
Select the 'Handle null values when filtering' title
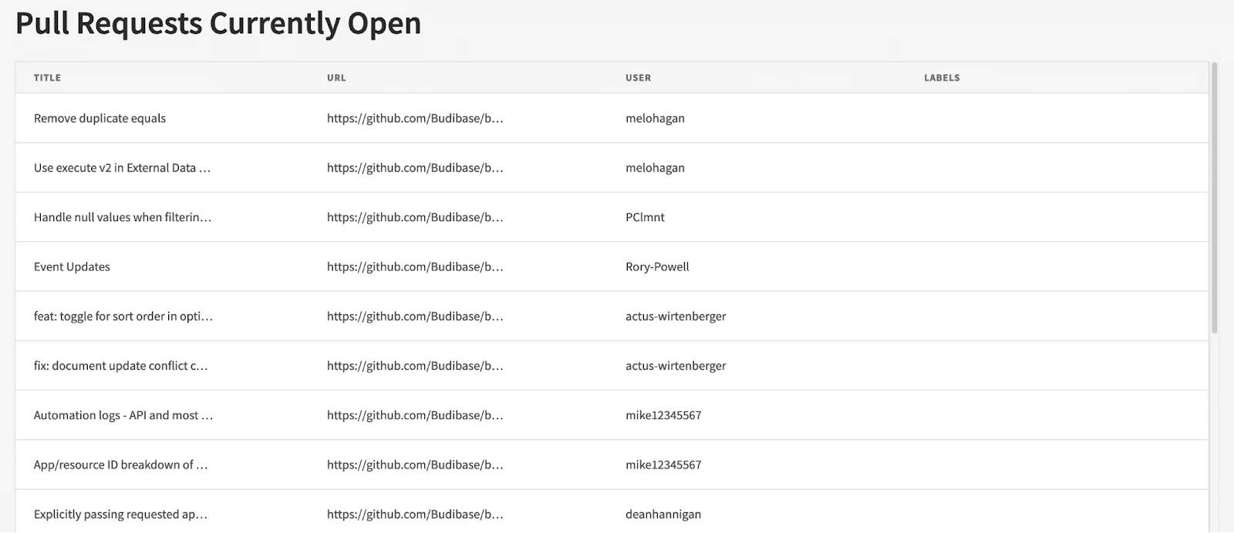point(123,217)
